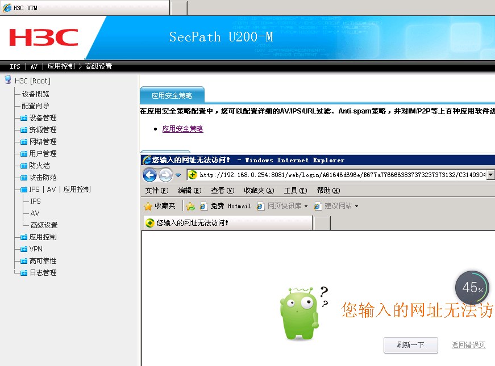Expand the 防火墙 tree node
Viewport: 495px width, 366px height.
coord(24,166)
